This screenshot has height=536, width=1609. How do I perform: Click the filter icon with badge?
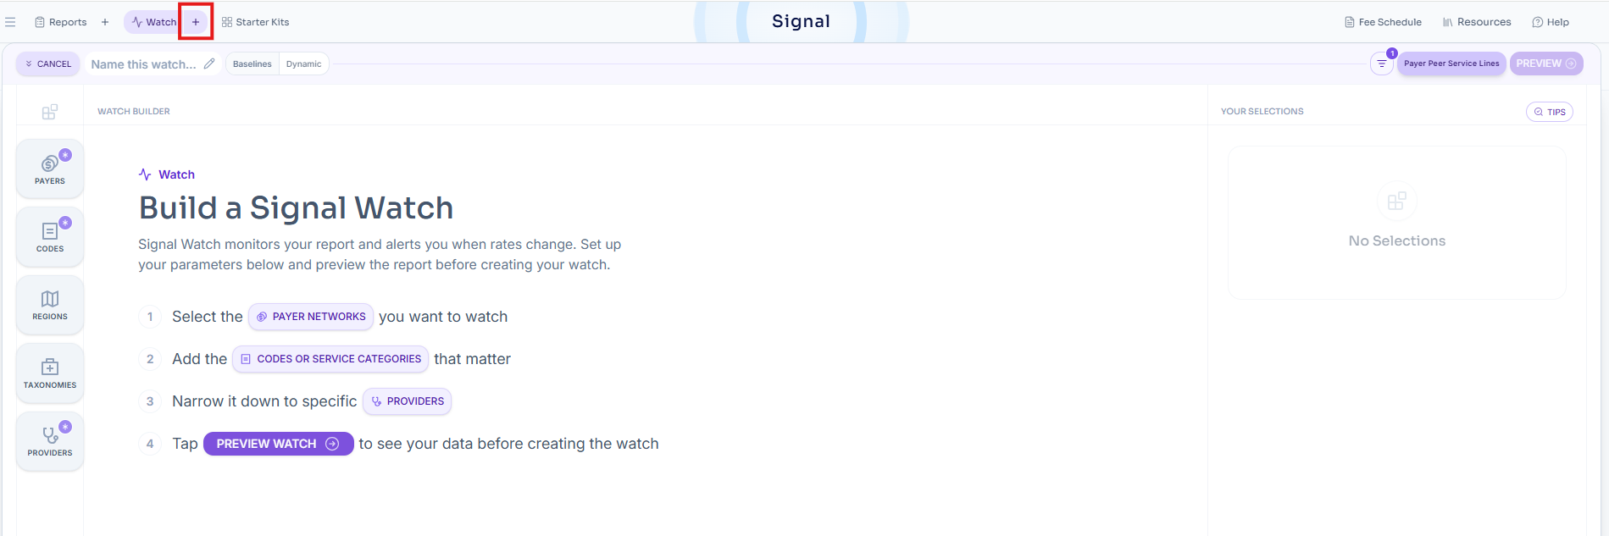1382,64
